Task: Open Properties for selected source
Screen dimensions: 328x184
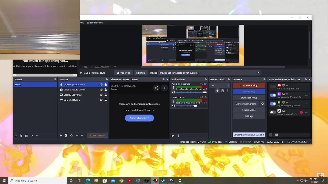Action: (x=123, y=73)
